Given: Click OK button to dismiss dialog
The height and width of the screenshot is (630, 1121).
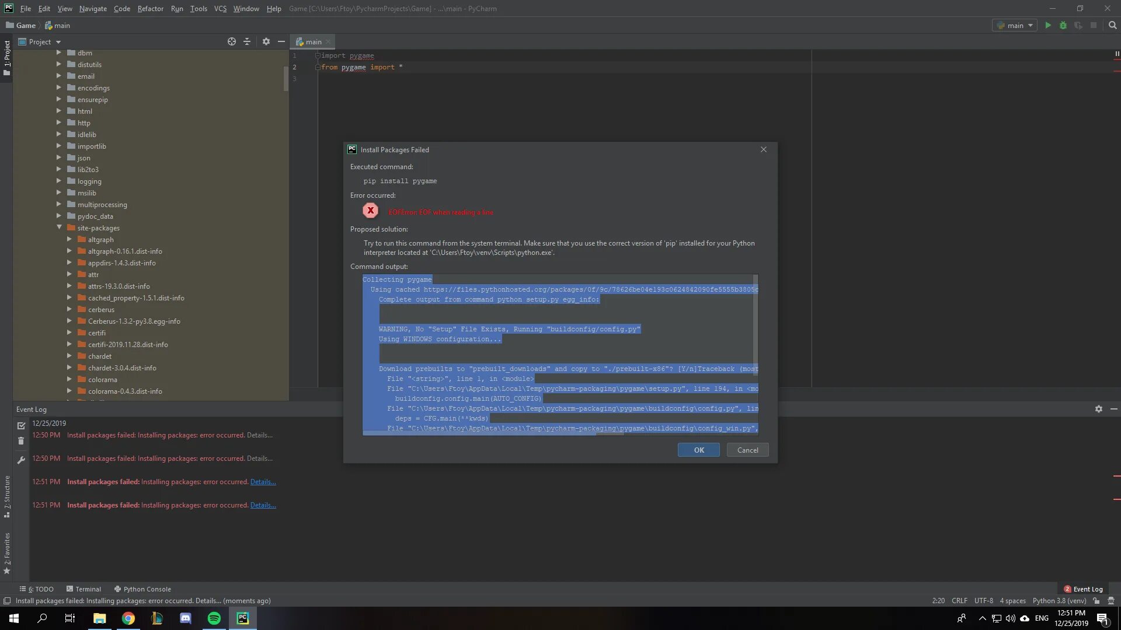Looking at the screenshot, I should [x=699, y=449].
